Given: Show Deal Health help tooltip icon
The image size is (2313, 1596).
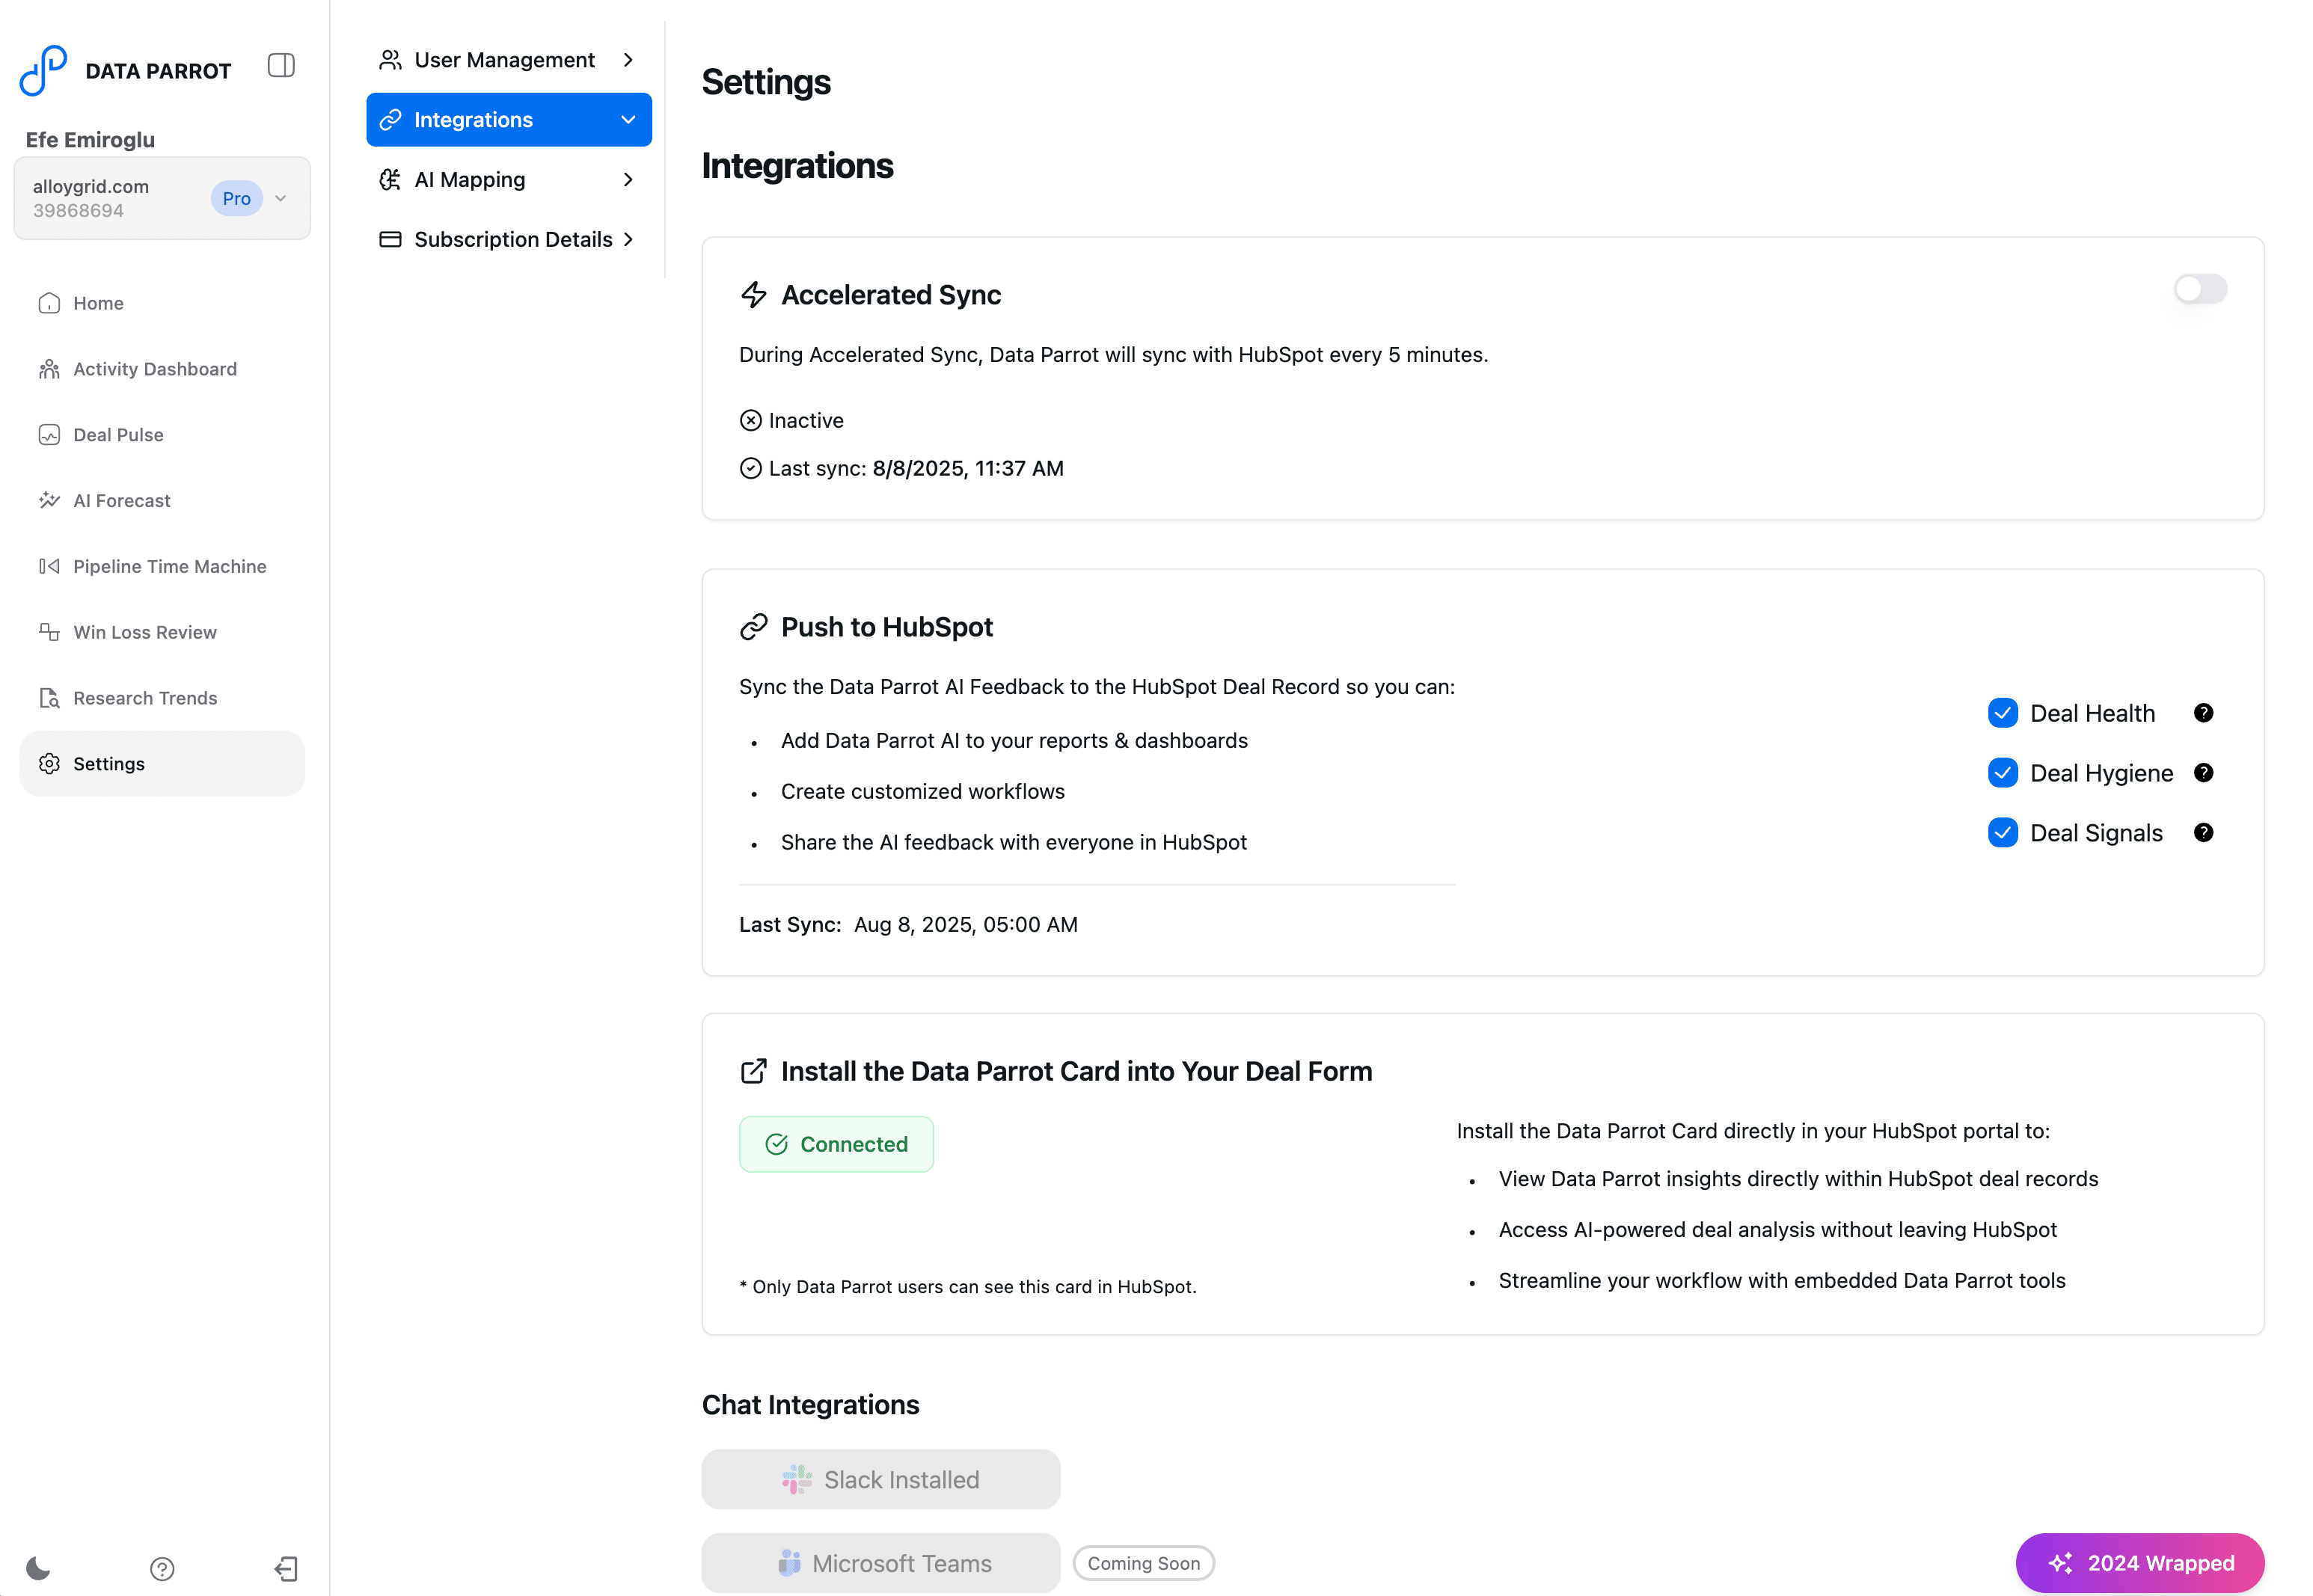Looking at the screenshot, I should [2203, 713].
